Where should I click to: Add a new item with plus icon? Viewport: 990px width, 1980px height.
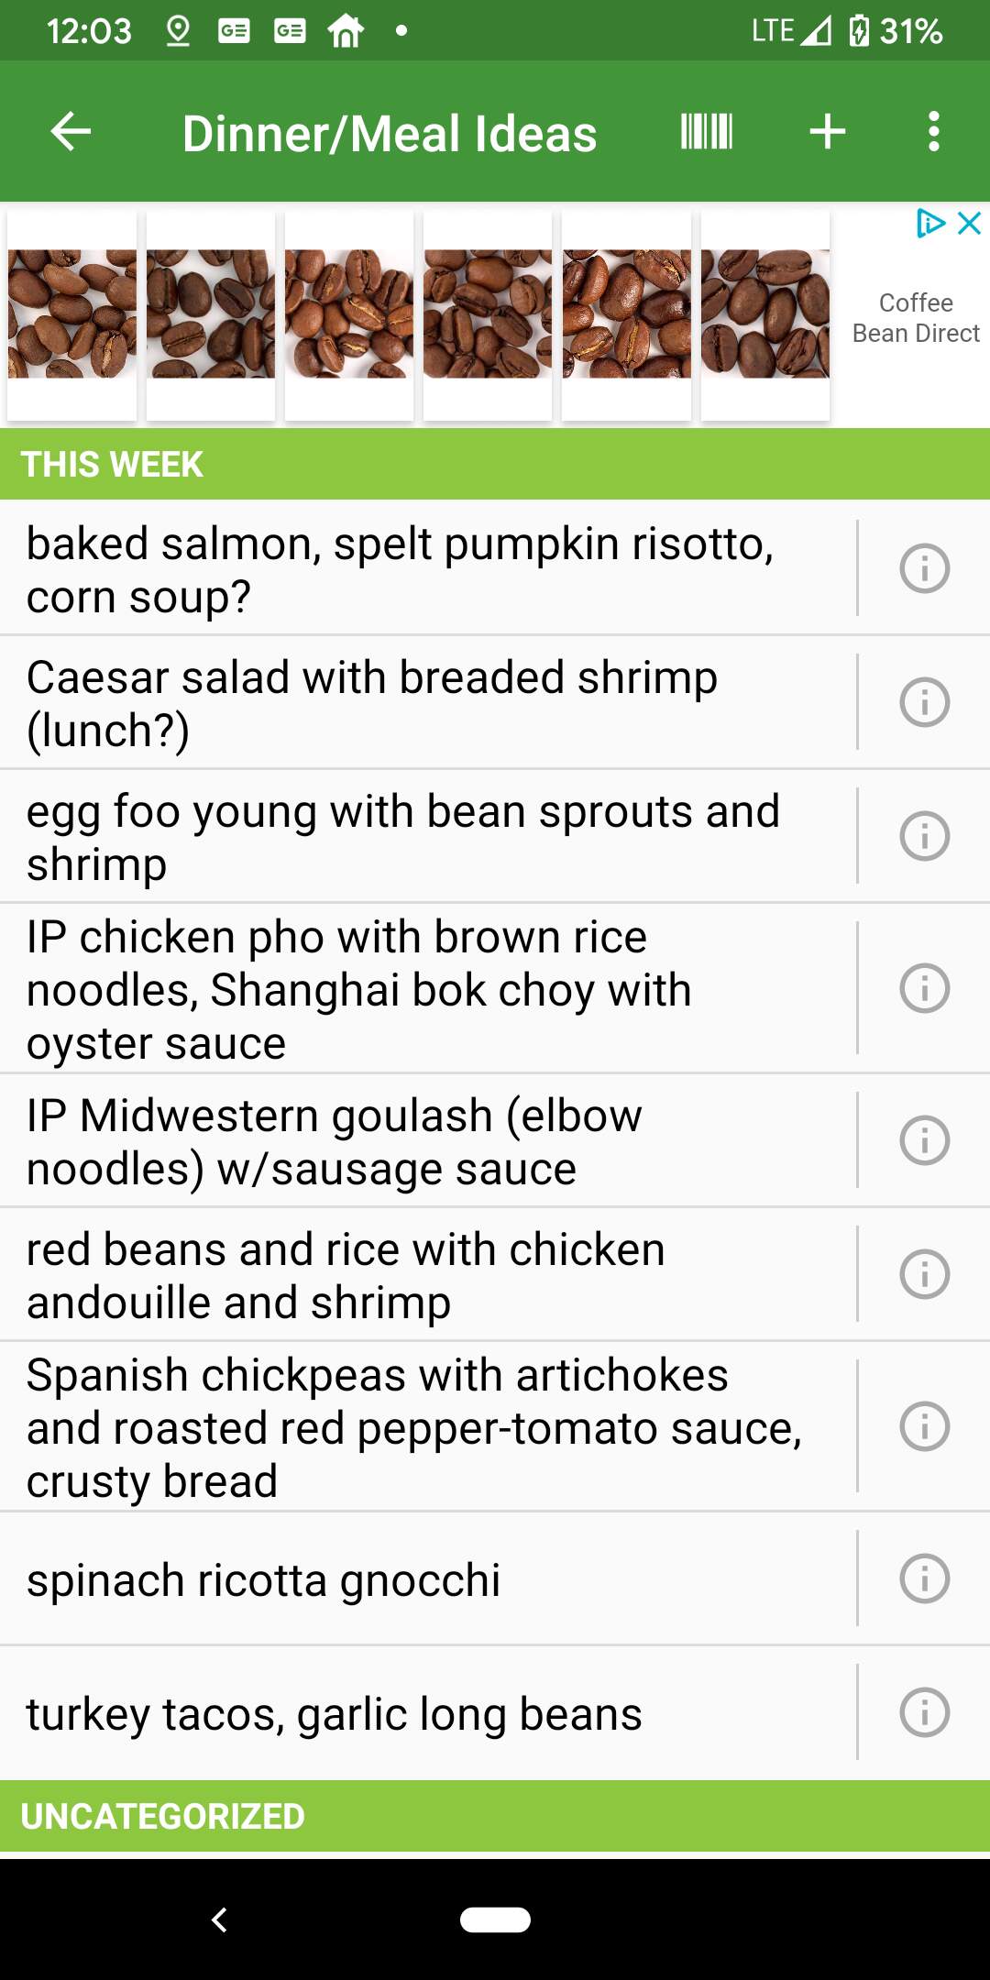[827, 132]
